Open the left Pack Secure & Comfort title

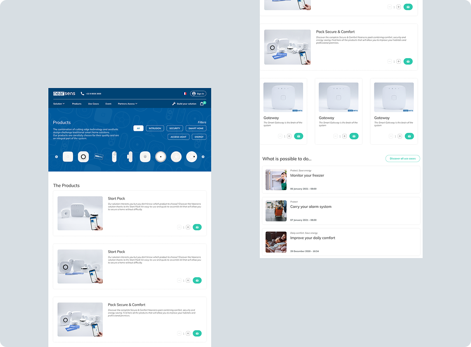126,304
